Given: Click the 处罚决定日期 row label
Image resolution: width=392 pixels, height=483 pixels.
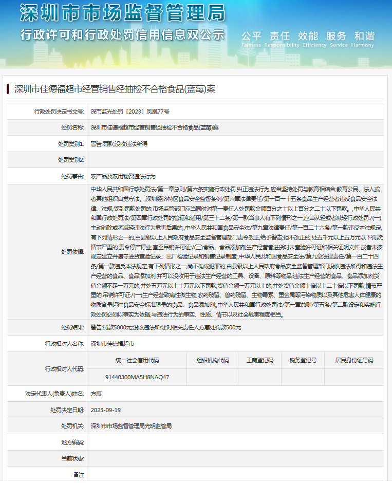Looking at the screenshot, I should [67, 410].
